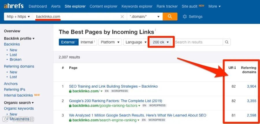
Task: Expand the arrow after backlinko.com/ URL
Action: pyautogui.click(x=101, y=91)
